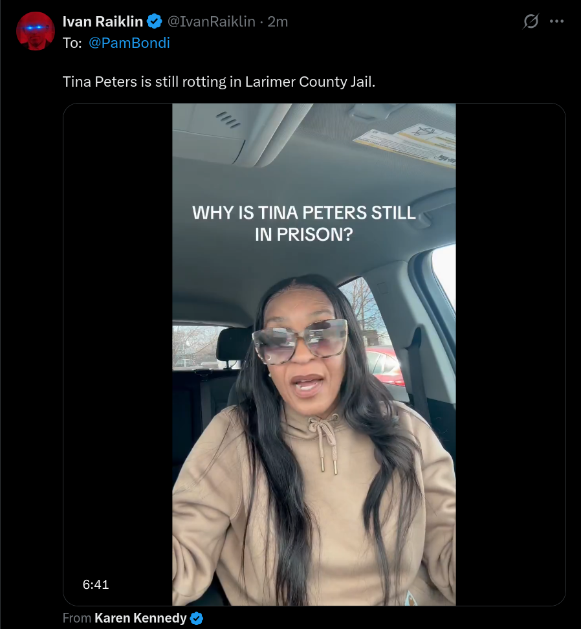The width and height of the screenshot is (581, 629).
Task: Click the 'To:' reply label
Action: [x=72, y=43]
